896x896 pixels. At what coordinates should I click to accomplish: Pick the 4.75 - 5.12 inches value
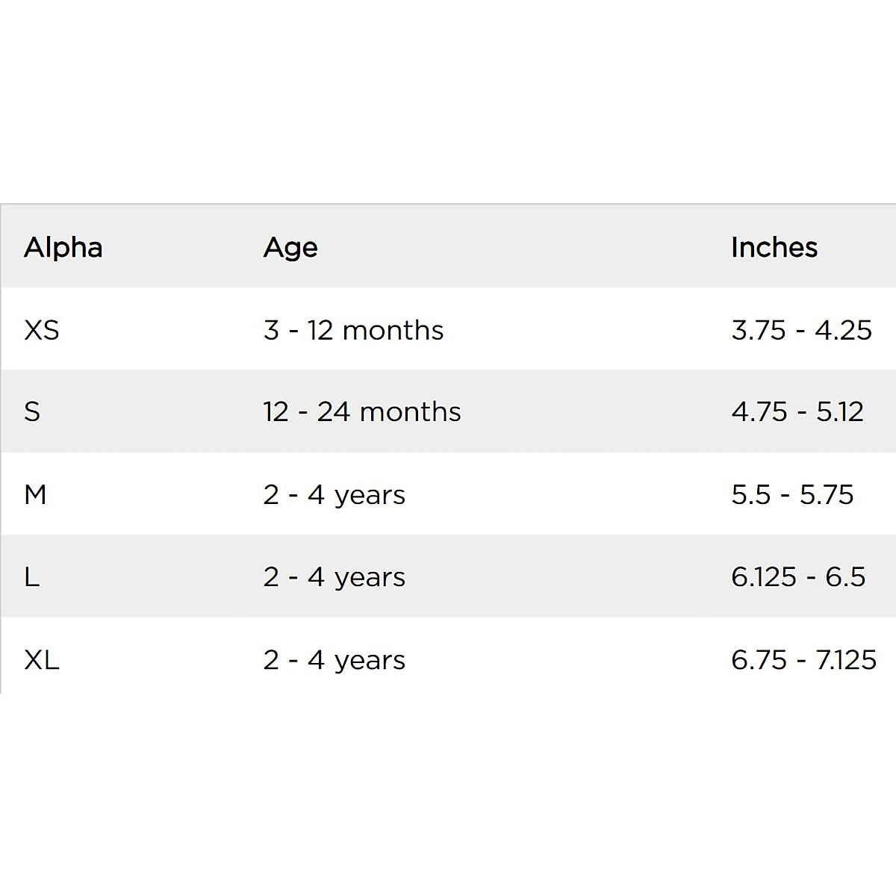(797, 411)
